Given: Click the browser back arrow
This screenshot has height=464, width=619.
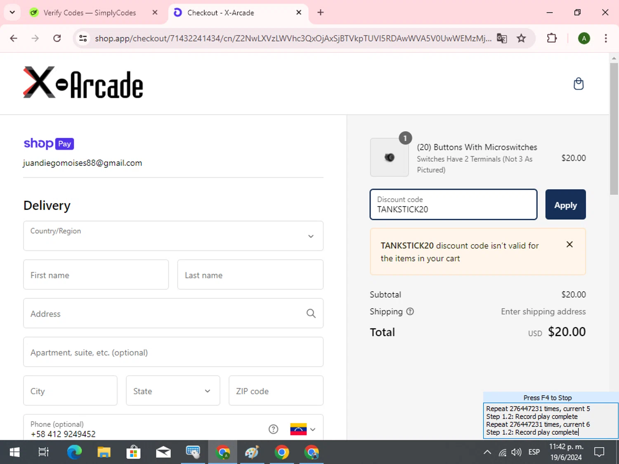Looking at the screenshot, I should 14,38.
